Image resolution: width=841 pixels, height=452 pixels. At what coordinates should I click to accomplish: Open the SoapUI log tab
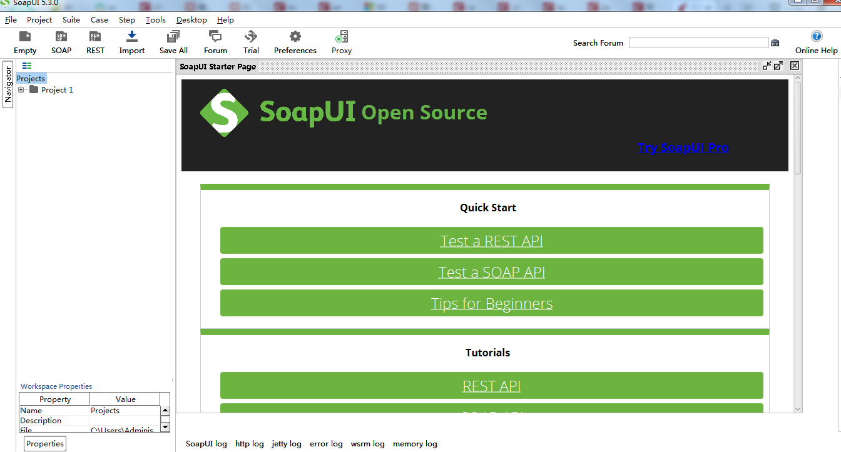[x=206, y=444]
